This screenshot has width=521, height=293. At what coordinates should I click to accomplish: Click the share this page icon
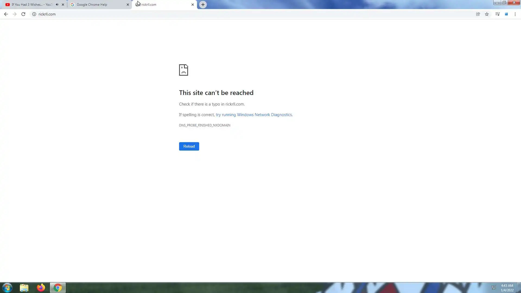478,14
